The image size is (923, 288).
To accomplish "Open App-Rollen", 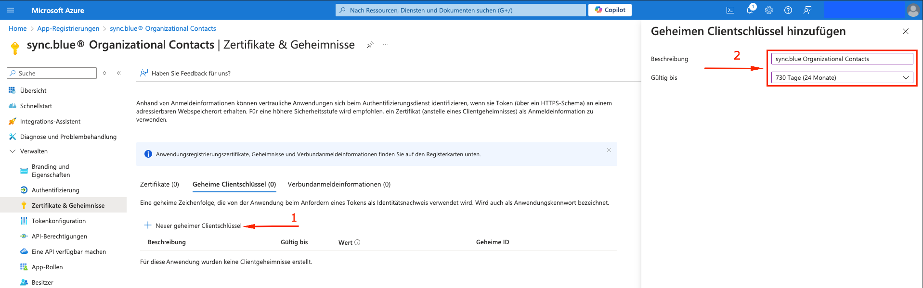I will pyautogui.click(x=47, y=267).
